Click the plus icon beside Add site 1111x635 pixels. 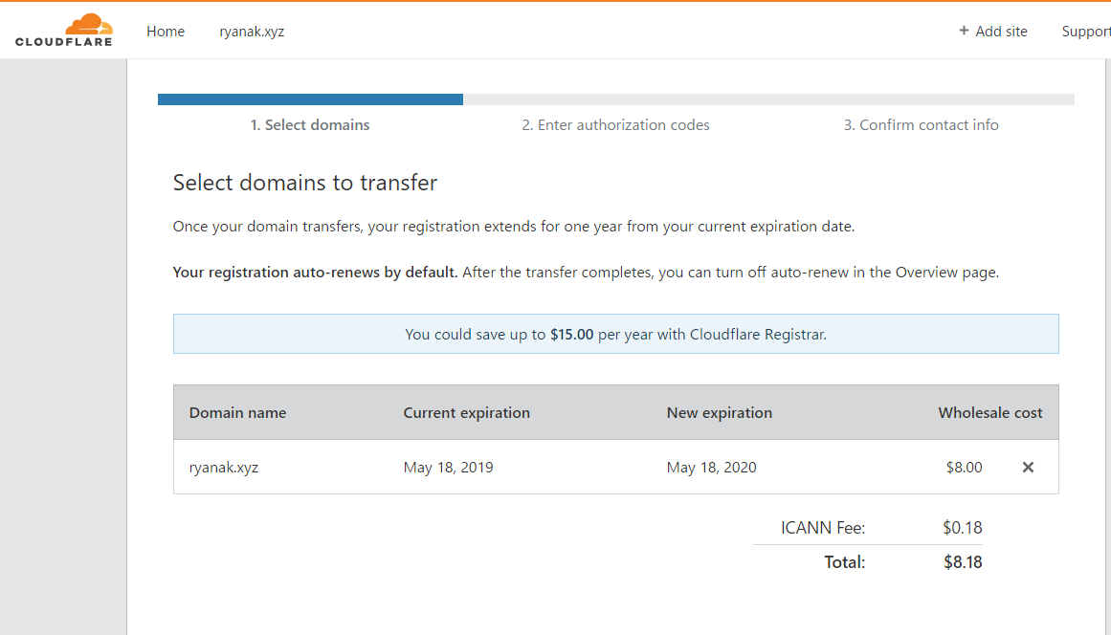pyautogui.click(x=964, y=31)
